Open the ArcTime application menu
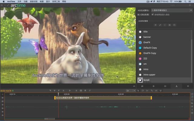This screenshot has width=194, height=121. 11,2
